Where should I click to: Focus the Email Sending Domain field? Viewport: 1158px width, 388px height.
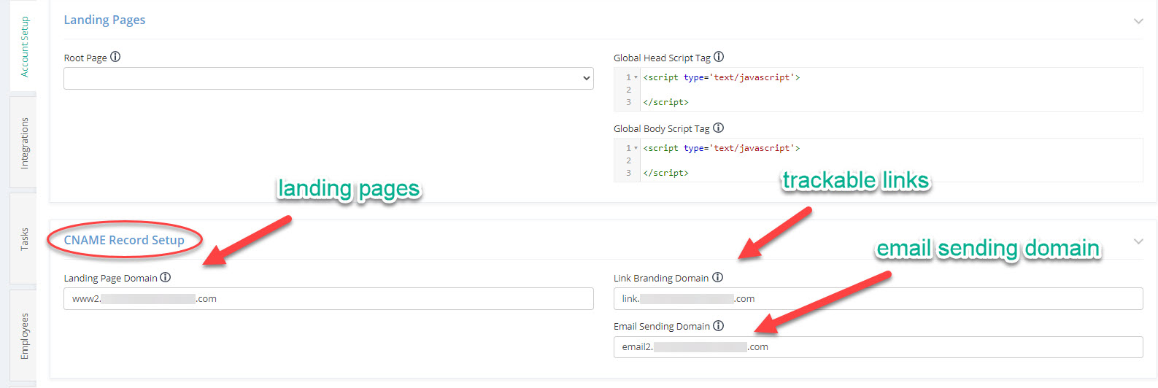click(879, 347)
